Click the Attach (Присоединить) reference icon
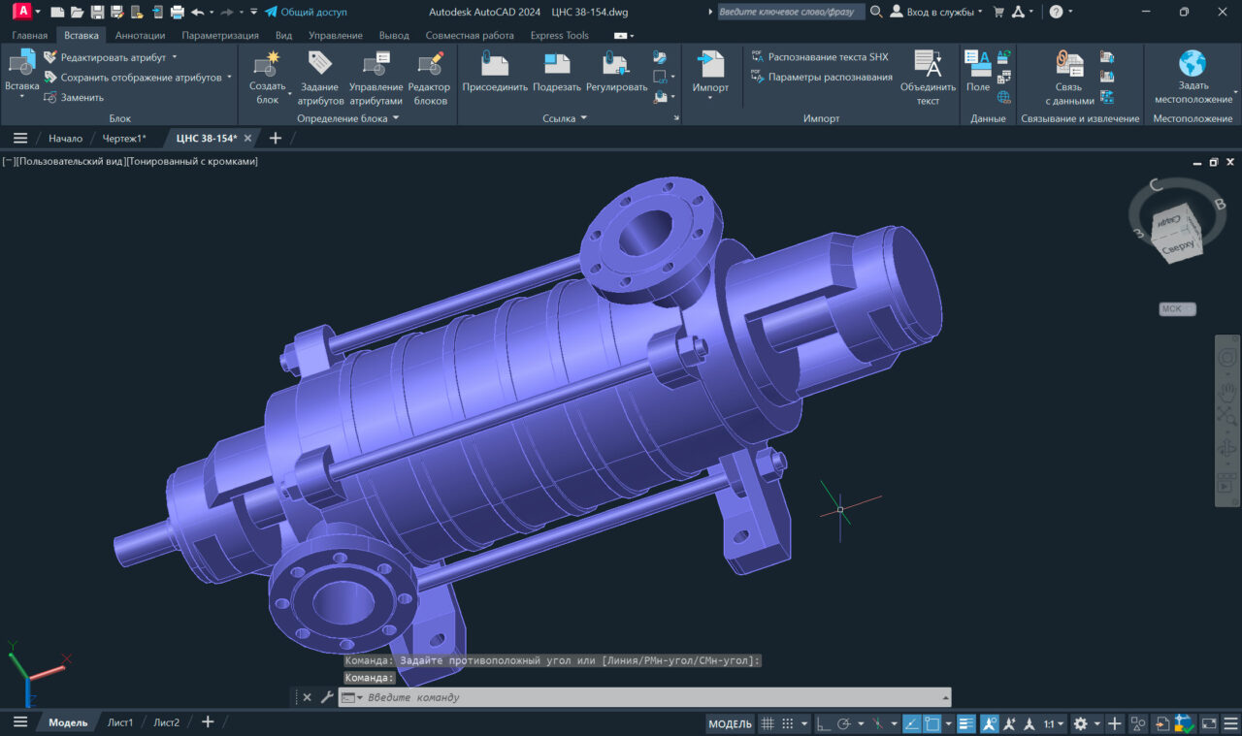Viewport: 1242px width, 736px height. [495, 66]
